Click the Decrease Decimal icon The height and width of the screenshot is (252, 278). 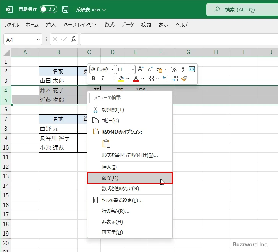click(175, 78)
